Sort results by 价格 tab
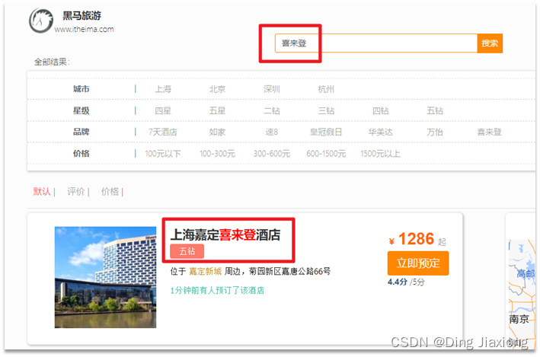Screen dimensions: 540x357 coord(110,191)
